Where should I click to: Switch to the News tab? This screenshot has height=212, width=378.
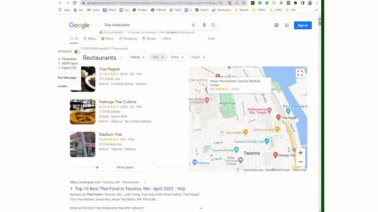point(108,39)
